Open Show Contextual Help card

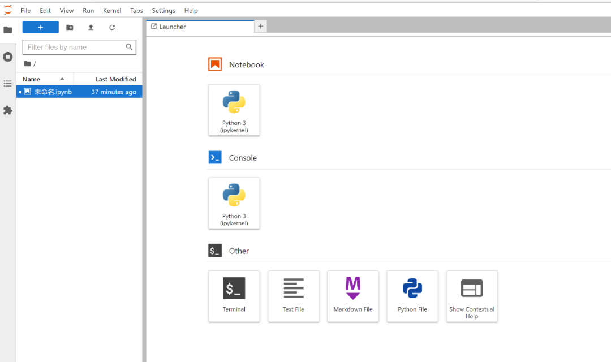click(472, 296)
